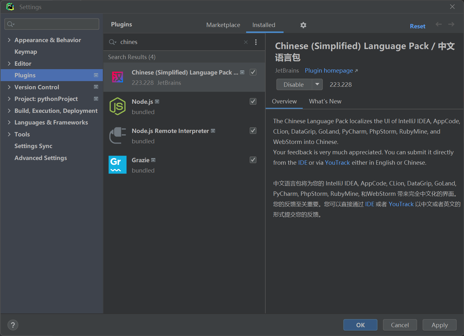Expand Build, Execution, Deployment node

[x=9, y=111]
